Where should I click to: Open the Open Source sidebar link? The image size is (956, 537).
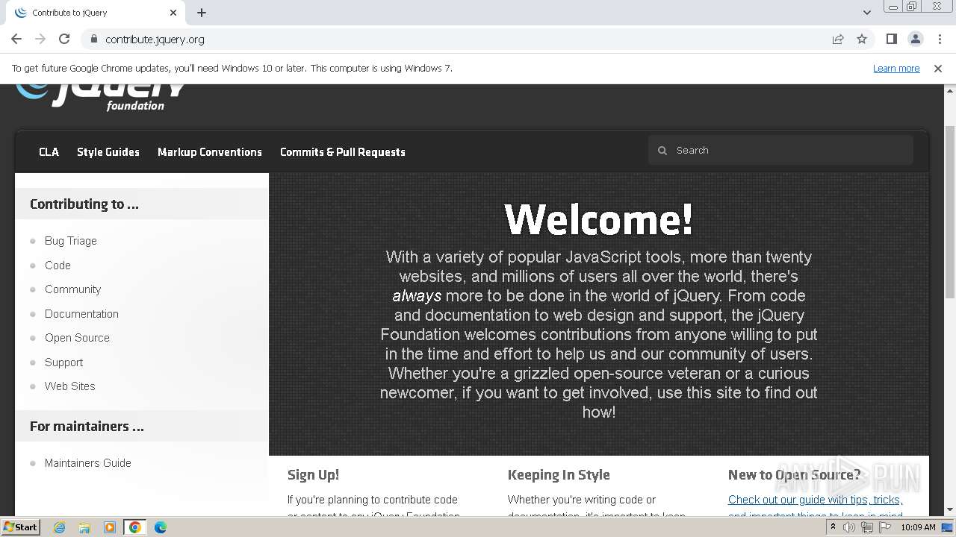click(x=77, y=338)
